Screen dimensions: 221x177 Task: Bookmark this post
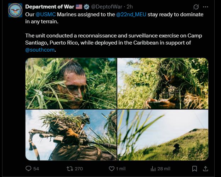point(194,169)
